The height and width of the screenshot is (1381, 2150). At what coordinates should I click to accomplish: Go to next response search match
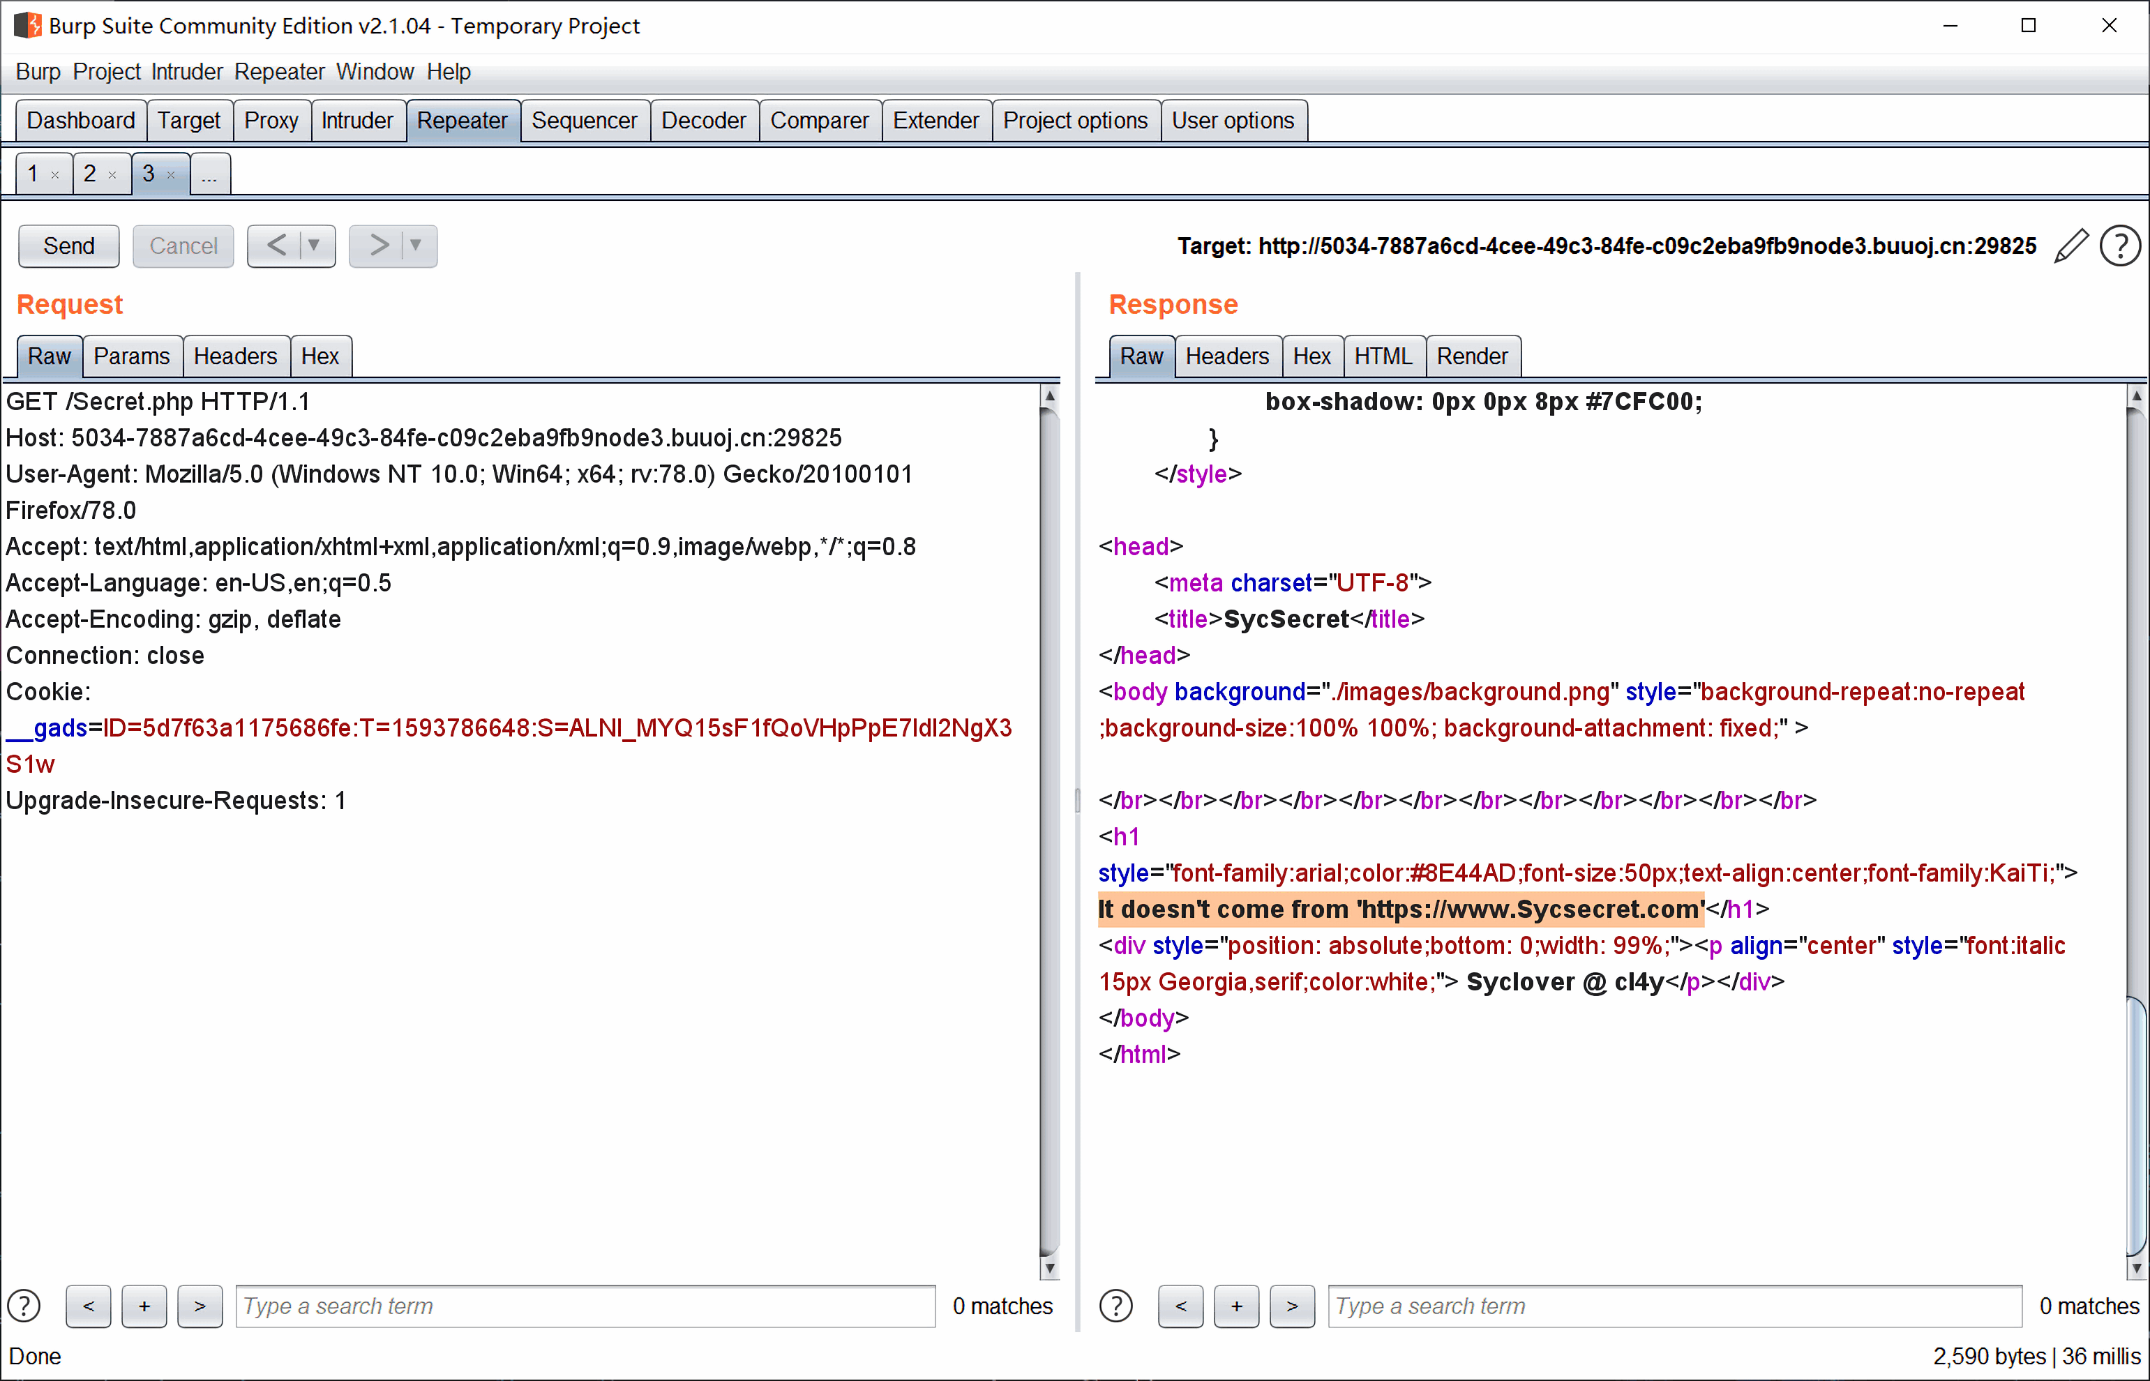[1293, 1306]
